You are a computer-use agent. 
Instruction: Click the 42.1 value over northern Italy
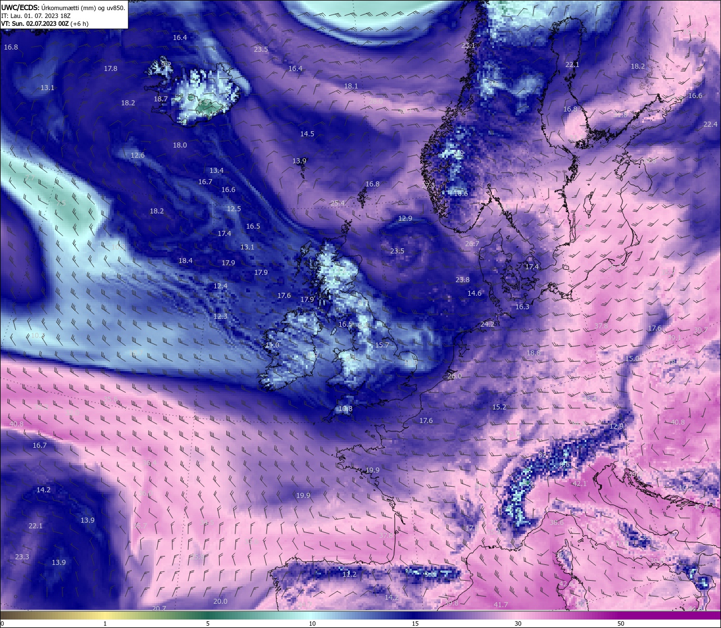tap(580, 484)
